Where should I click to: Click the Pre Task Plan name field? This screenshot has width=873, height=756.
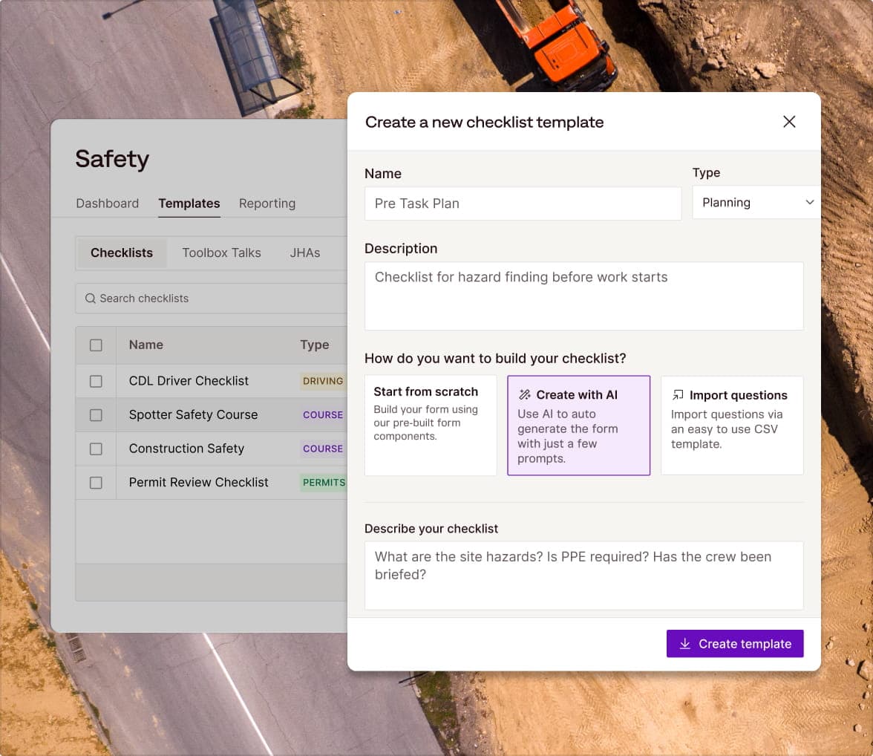tap(523, 203)
